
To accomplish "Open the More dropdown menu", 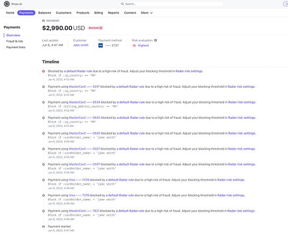I will (x=146, y=13).
